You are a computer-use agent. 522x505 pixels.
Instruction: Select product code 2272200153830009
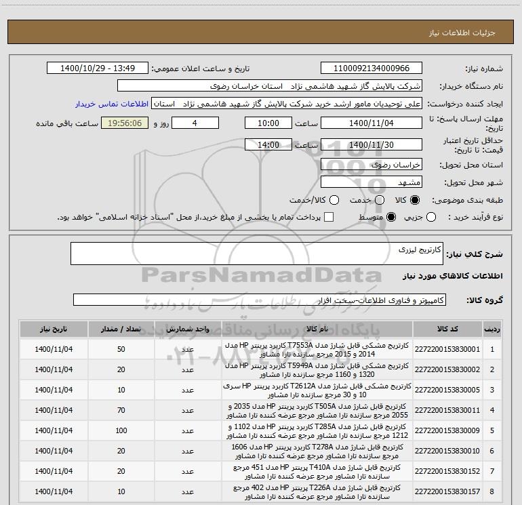point(447,430)
